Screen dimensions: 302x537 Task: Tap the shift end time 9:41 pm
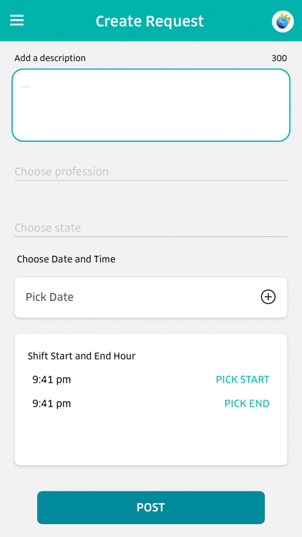click(x=52, y=404)
